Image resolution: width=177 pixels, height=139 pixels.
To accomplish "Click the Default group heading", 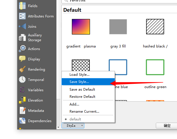I will 72,10.
